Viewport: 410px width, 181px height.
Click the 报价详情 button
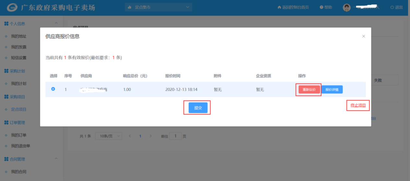pyautogui.click(x=332, y=90)
